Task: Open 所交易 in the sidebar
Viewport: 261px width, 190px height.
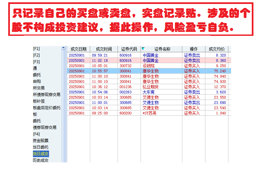Action: pos(39,88)
